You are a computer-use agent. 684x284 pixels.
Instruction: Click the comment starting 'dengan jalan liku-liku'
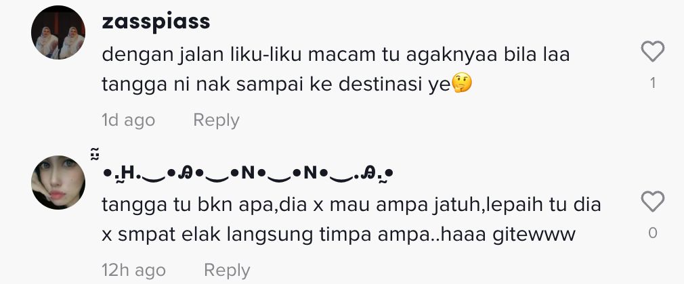click(x=336, y=70)
